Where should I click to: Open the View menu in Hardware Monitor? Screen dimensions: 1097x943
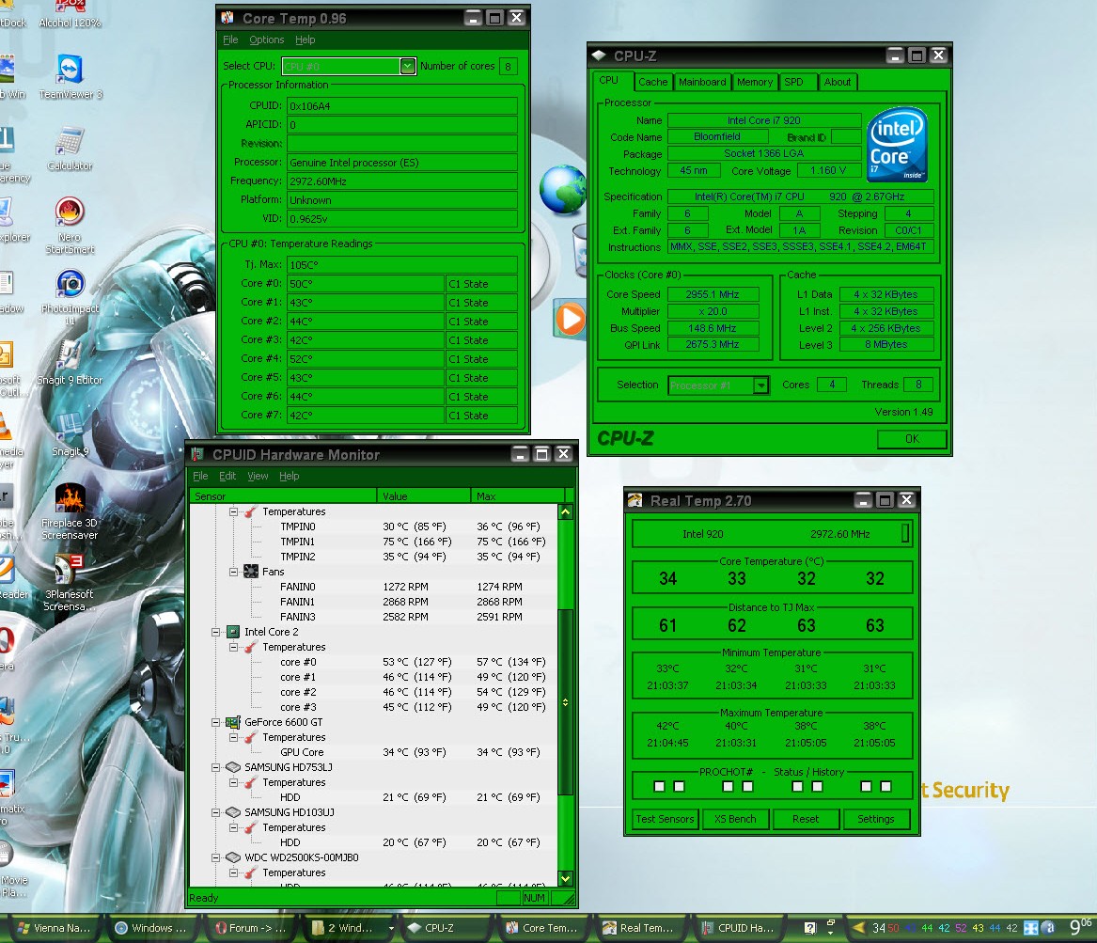click(258, 476)
